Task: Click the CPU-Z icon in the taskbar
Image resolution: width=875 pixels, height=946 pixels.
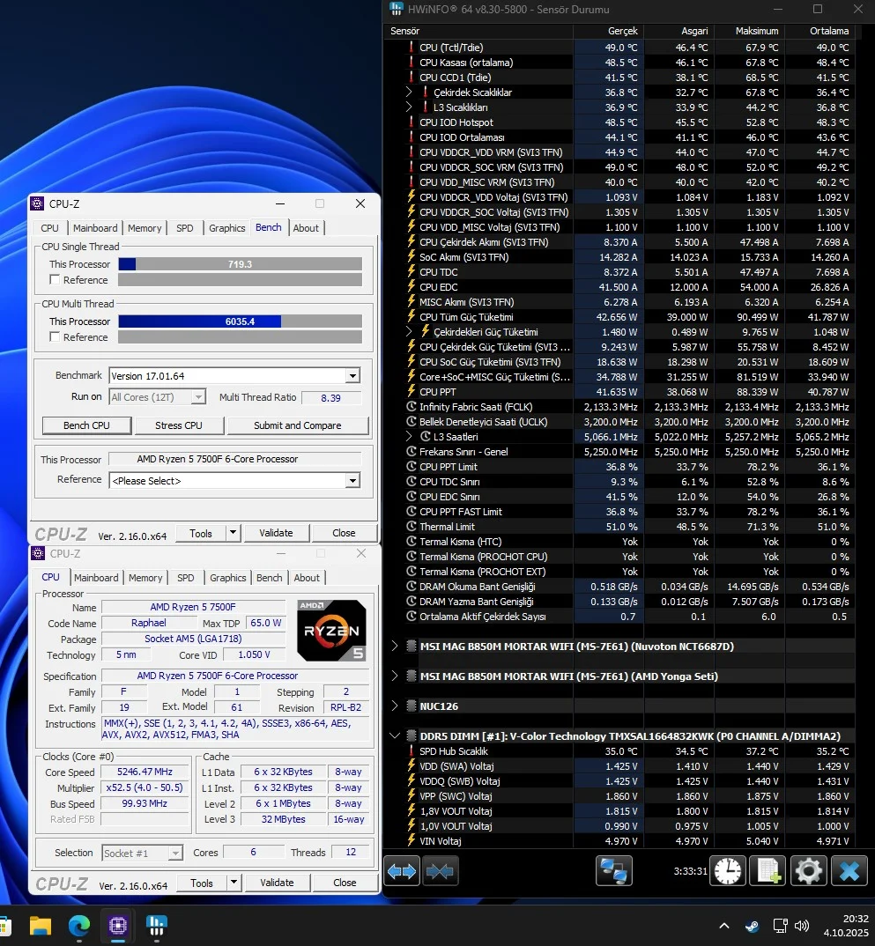Action: pos(118,926)
